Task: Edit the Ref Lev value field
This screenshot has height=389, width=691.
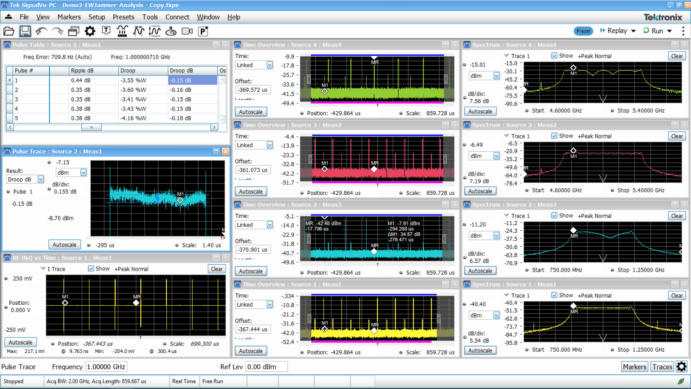Action: click(266, 367)
